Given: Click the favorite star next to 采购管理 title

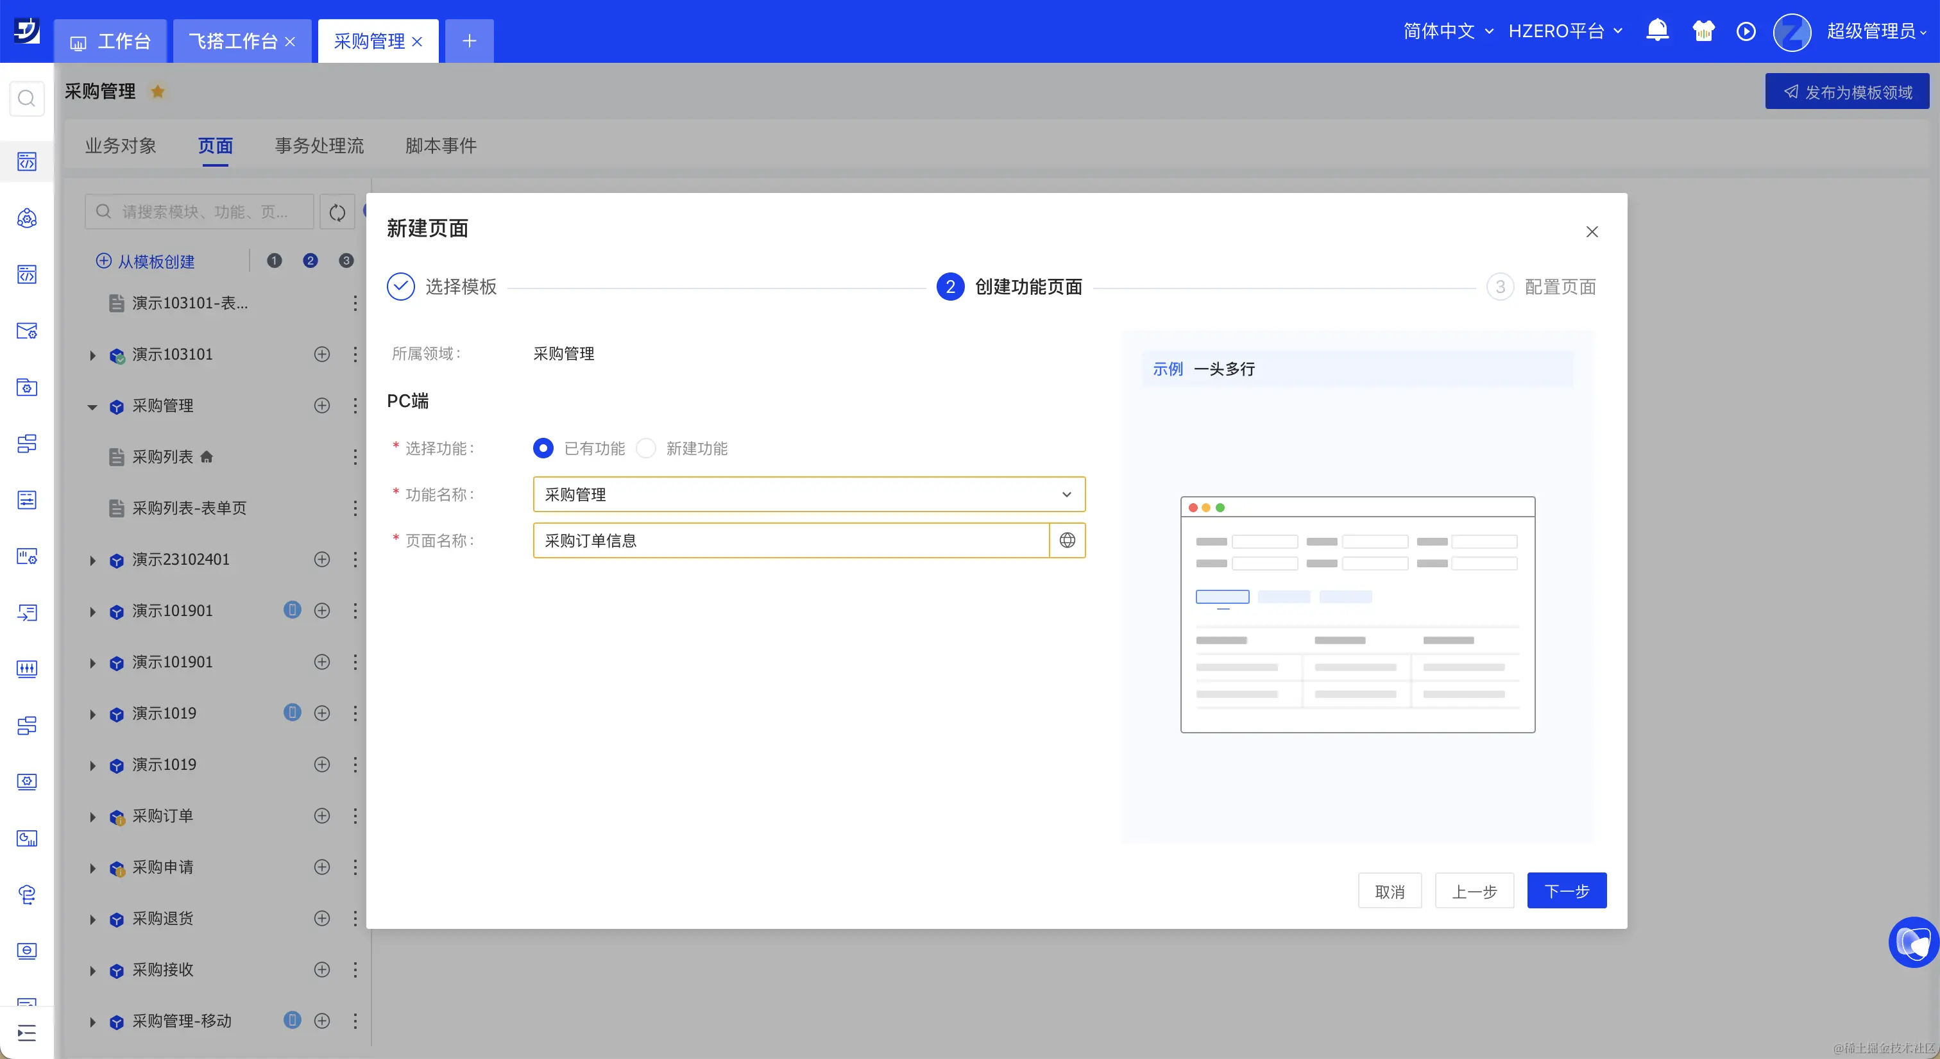Looking at the screenshot, I should [x=157, y=92].
